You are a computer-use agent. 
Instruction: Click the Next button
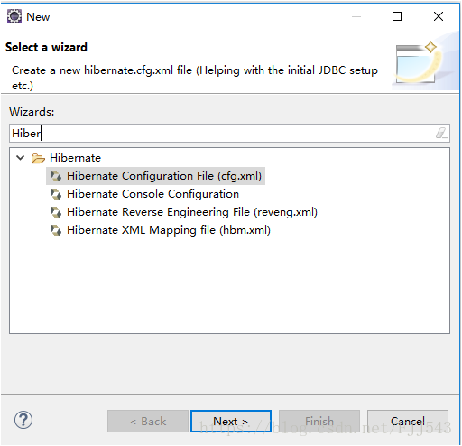click(x=231, y=422)
